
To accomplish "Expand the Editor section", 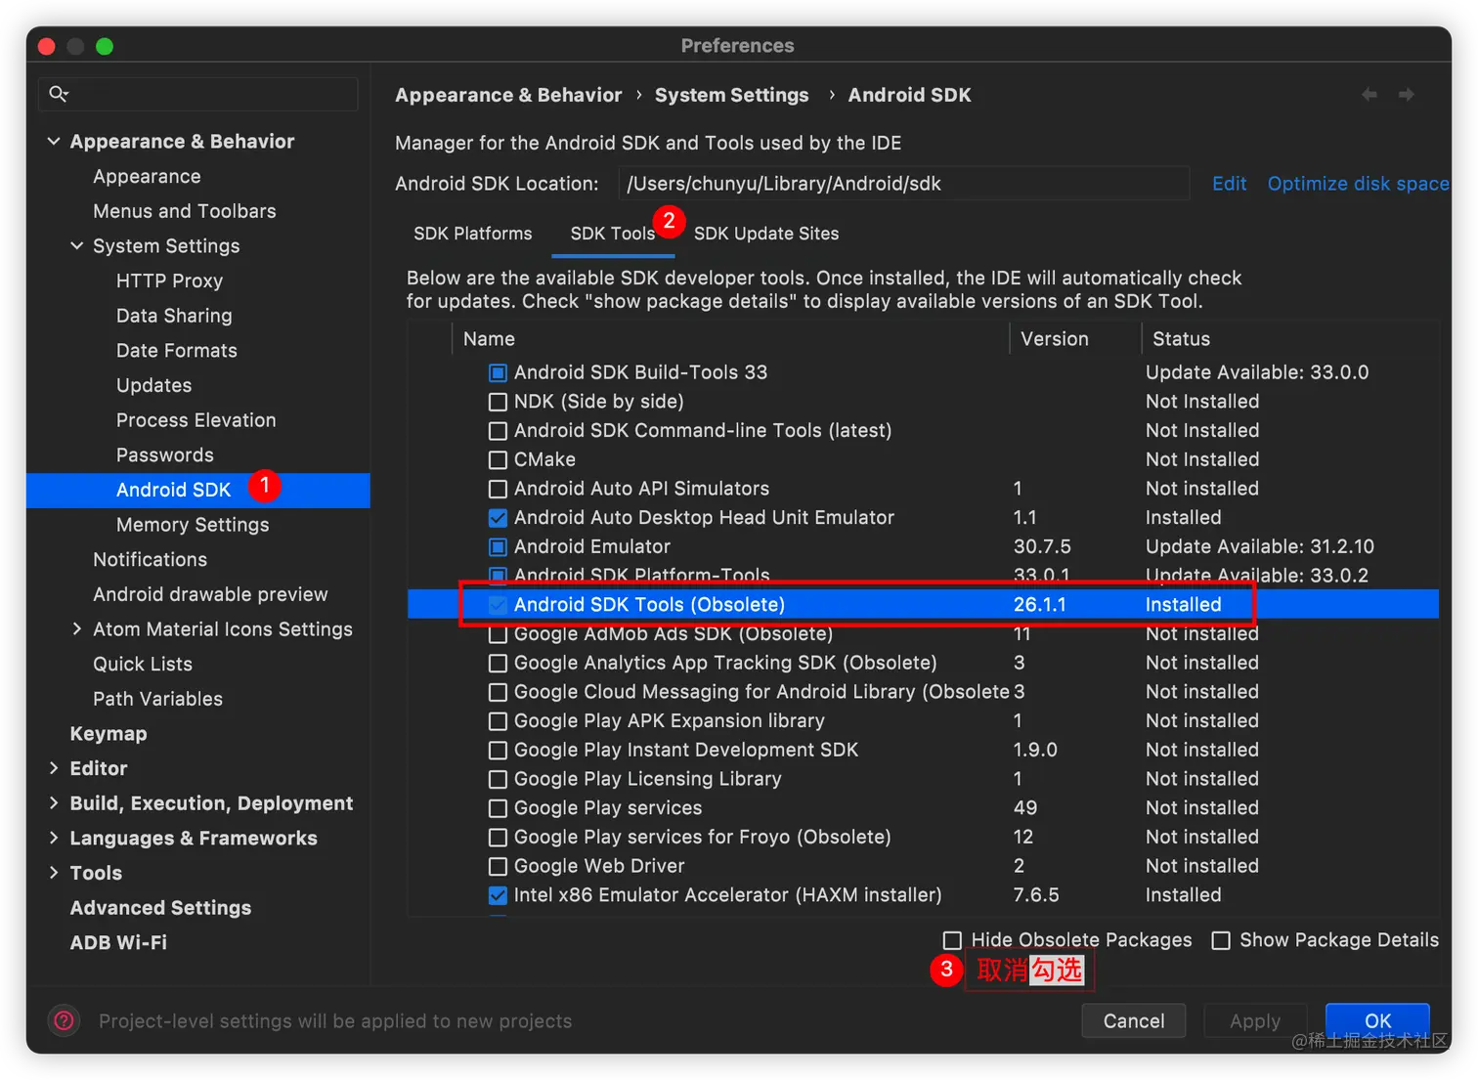I will pyautogui.click(x=54, y=769).
